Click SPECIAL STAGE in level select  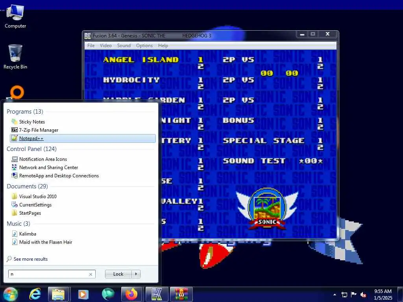point(263,140)
